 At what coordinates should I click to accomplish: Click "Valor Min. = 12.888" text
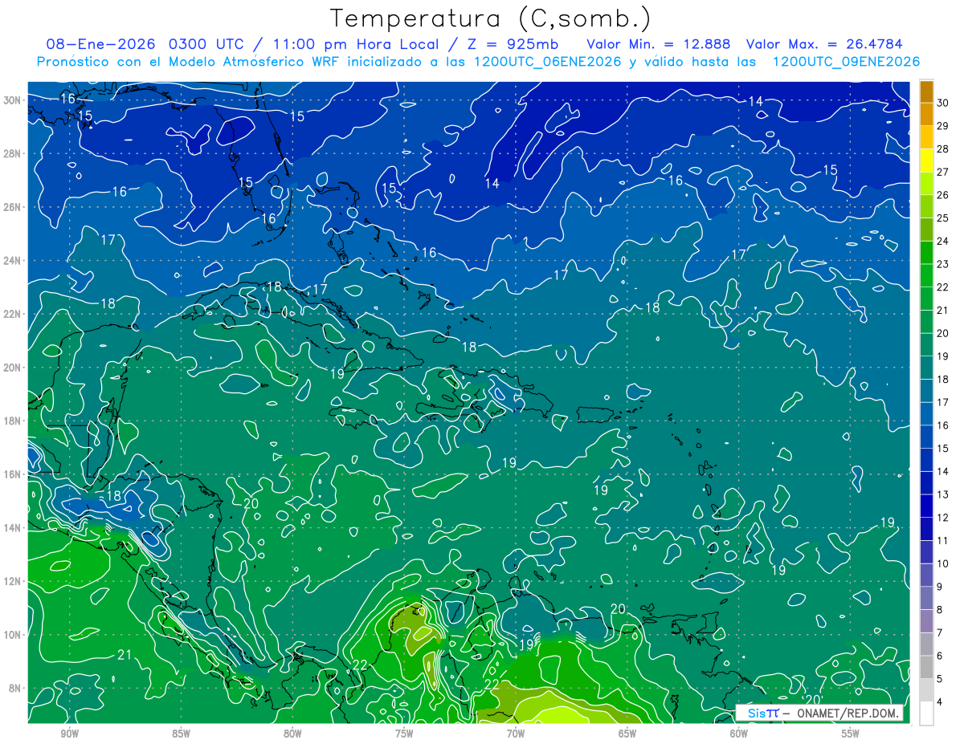click(659, 43)
